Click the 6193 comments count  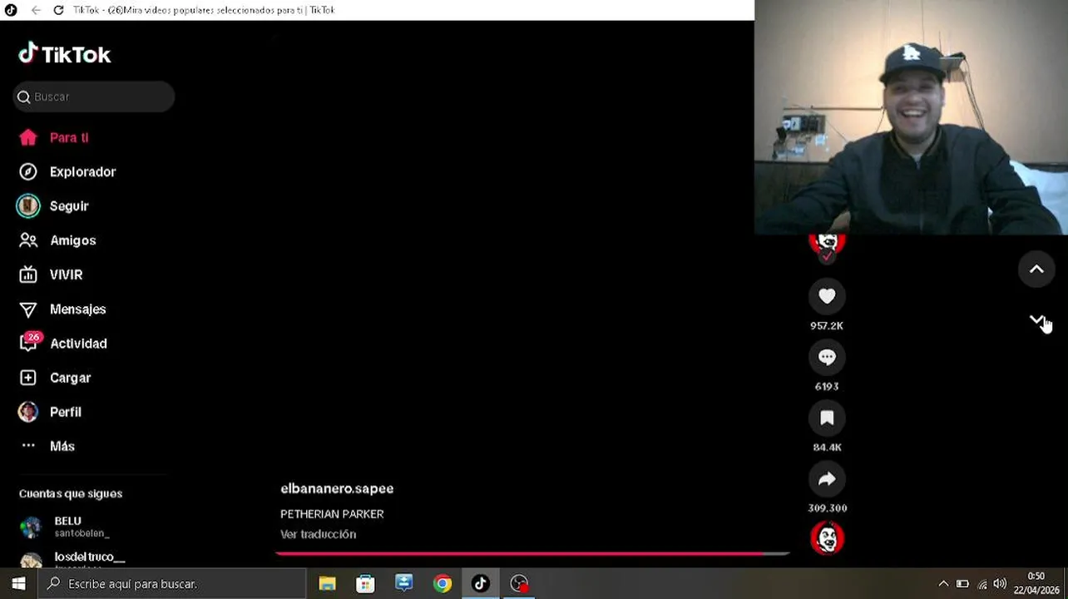[827, 386]
